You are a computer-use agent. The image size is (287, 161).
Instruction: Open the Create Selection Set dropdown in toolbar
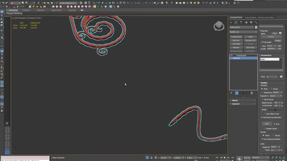pyautogui.click(x=68, y=3)
